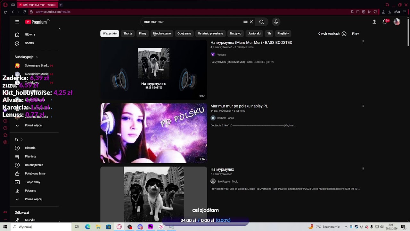Click the Vacoss channel avatar

tap(213, 55)
